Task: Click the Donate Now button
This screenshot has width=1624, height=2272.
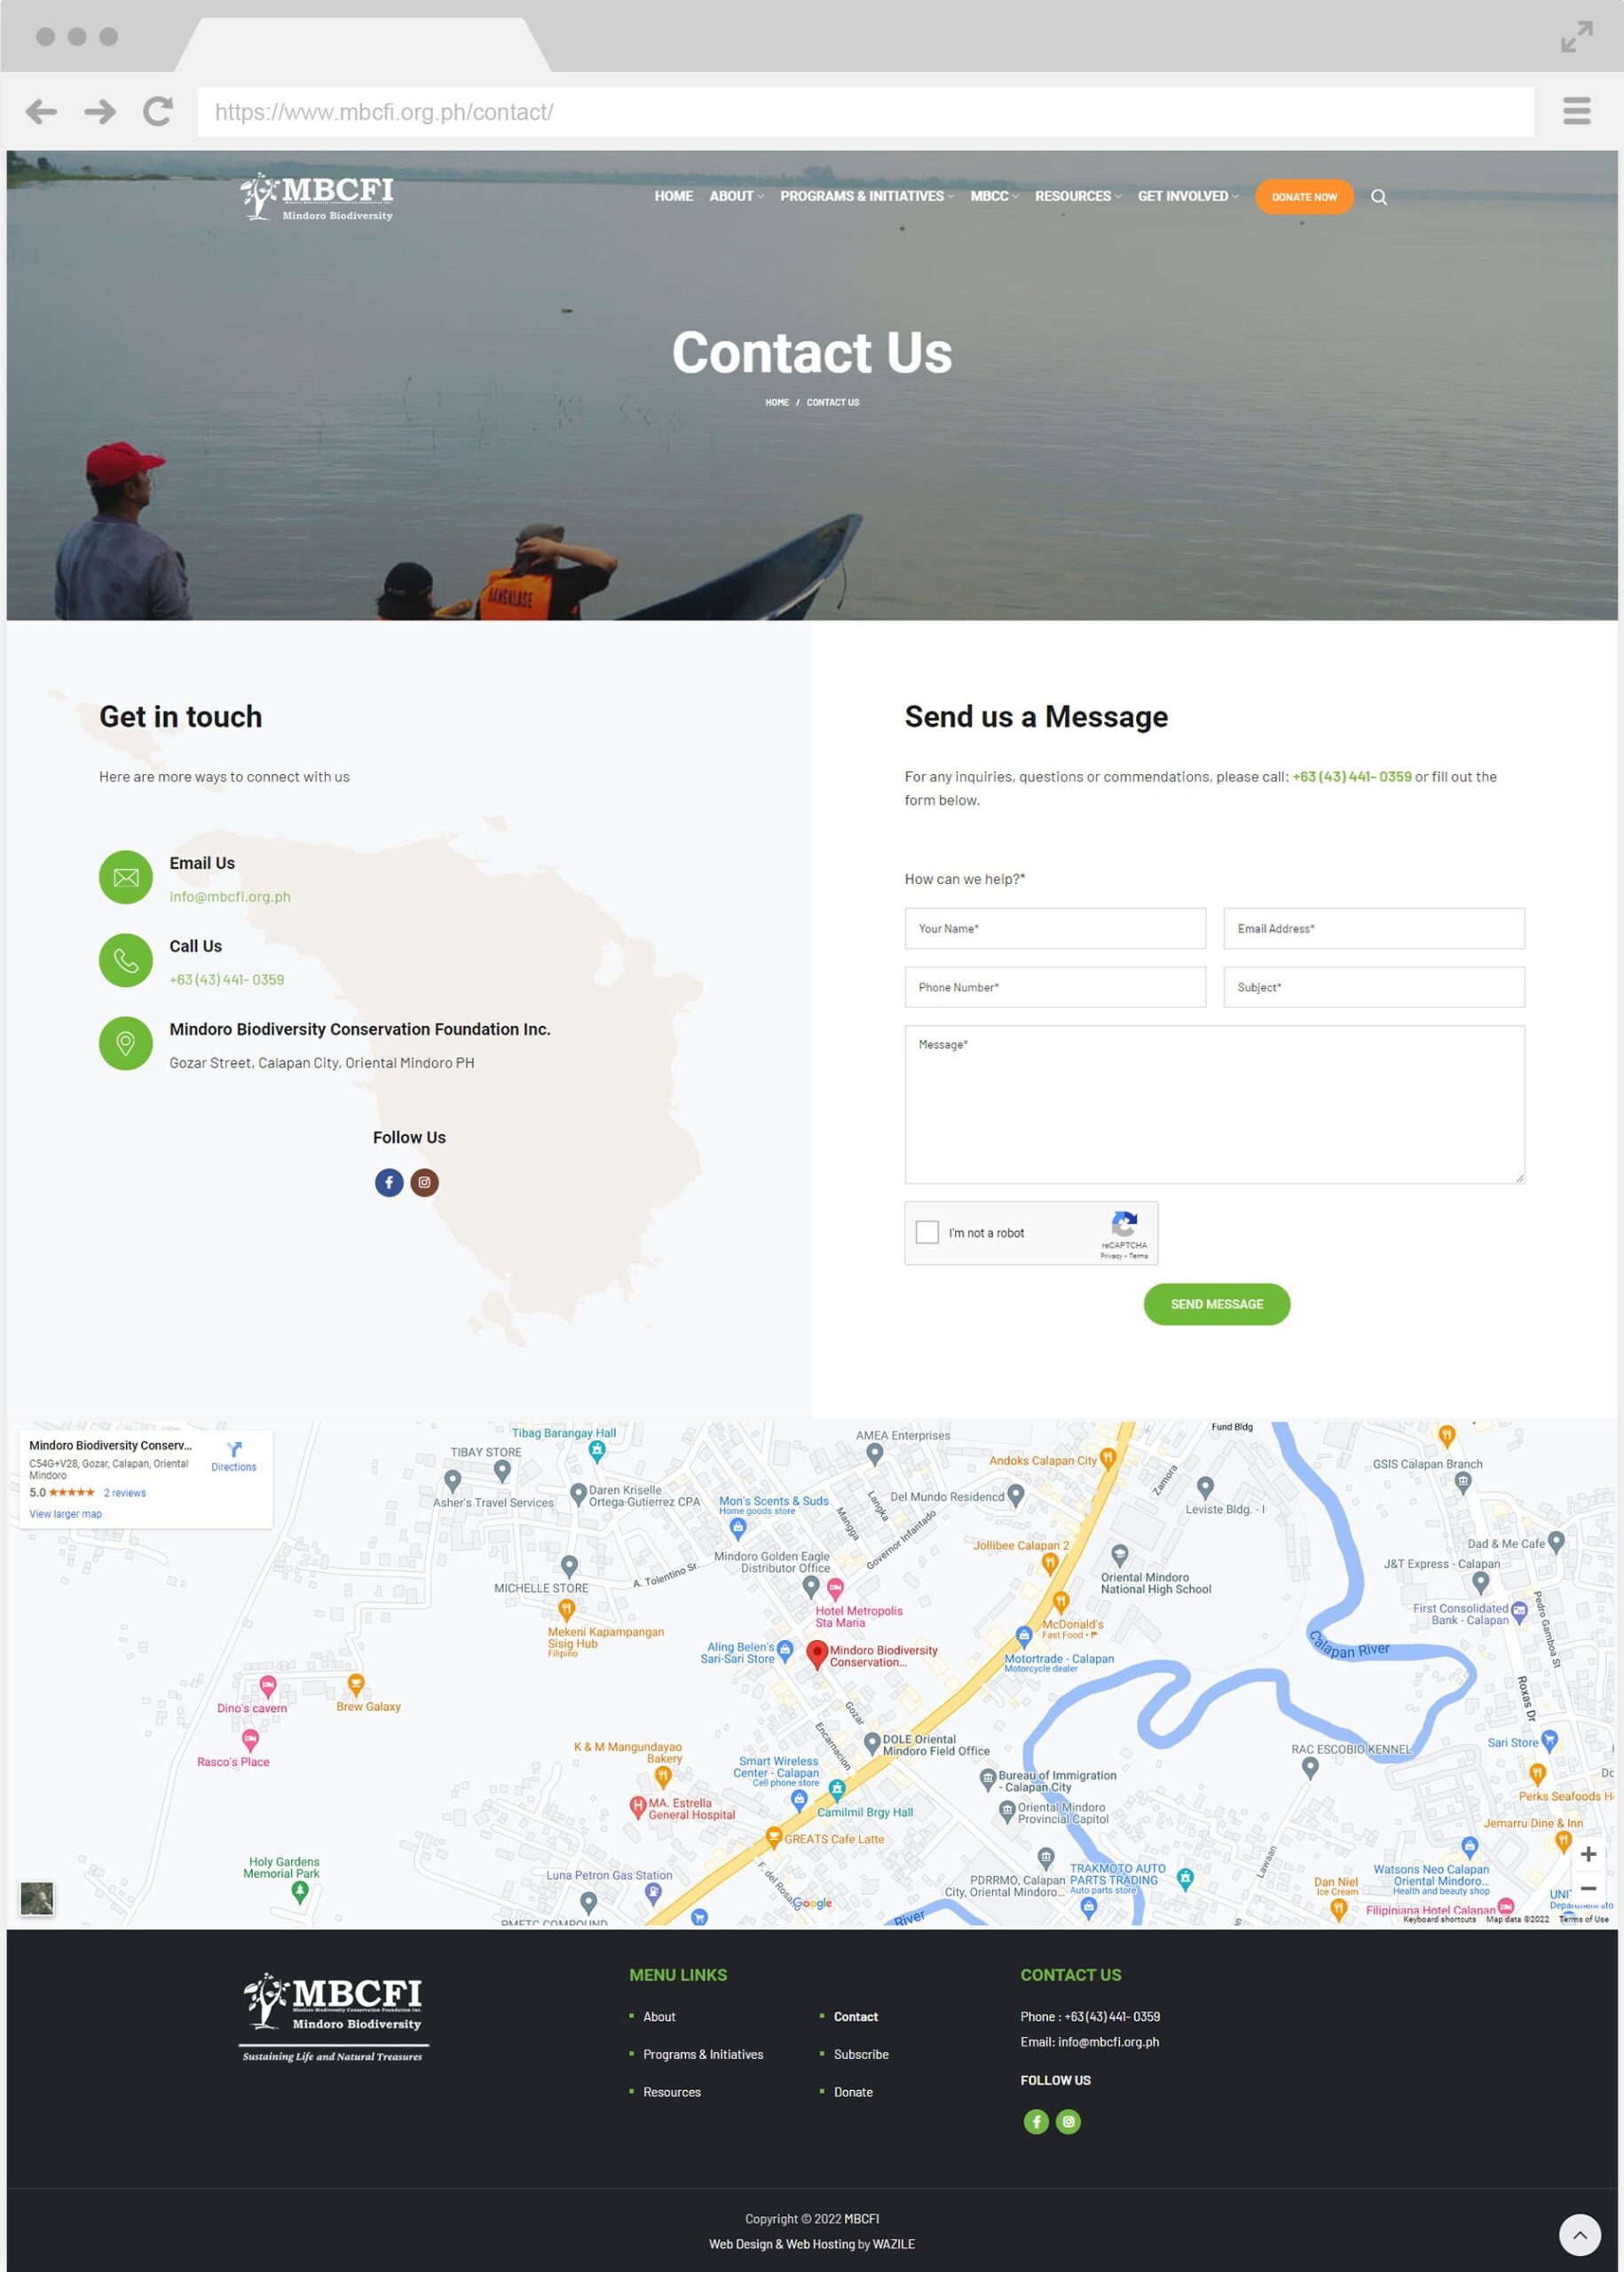Action: pos(1303,197)
